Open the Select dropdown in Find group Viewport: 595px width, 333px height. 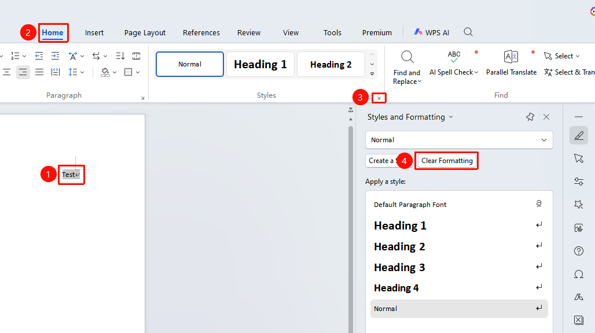click(562, 56)
